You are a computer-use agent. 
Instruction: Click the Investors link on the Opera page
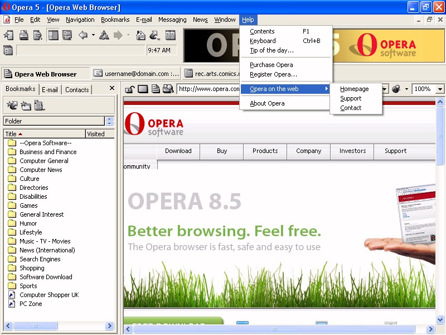pyautogui.click(x=352, y=151)
